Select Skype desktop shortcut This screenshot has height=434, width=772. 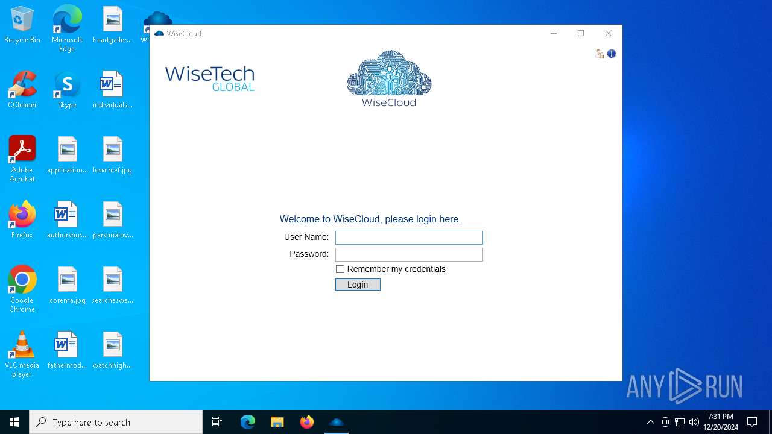pyautogui.click(x=67, y=90)
